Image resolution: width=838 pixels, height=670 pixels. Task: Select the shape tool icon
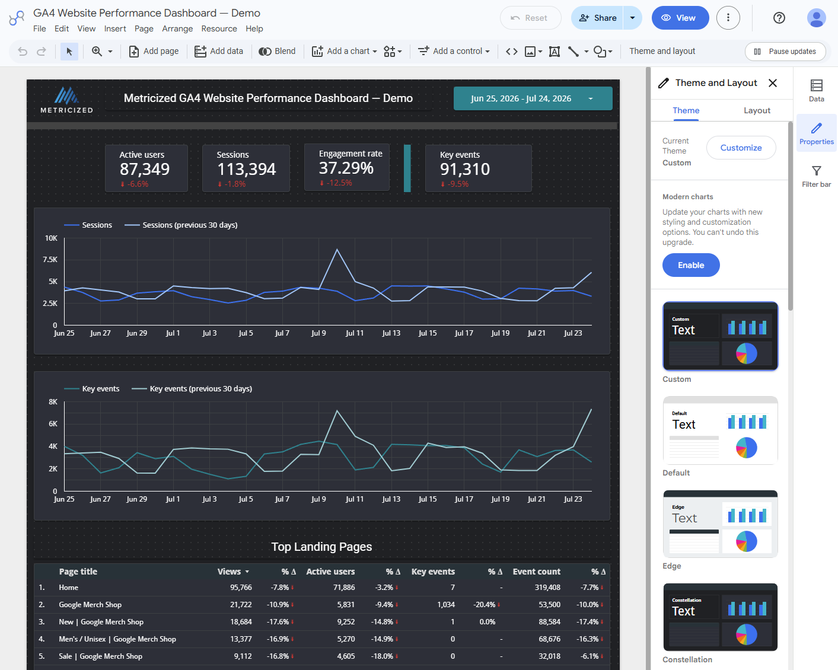[600, 52]
